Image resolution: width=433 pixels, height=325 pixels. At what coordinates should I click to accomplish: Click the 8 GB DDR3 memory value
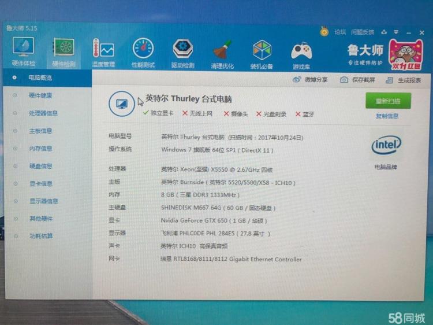(200, 195)
